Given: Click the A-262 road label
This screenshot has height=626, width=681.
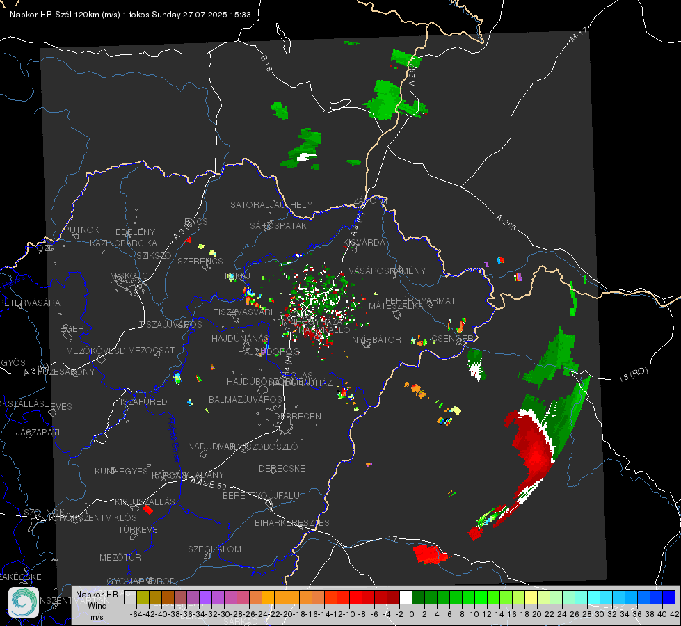Looking at the screenshot, I should pos(412,74).
